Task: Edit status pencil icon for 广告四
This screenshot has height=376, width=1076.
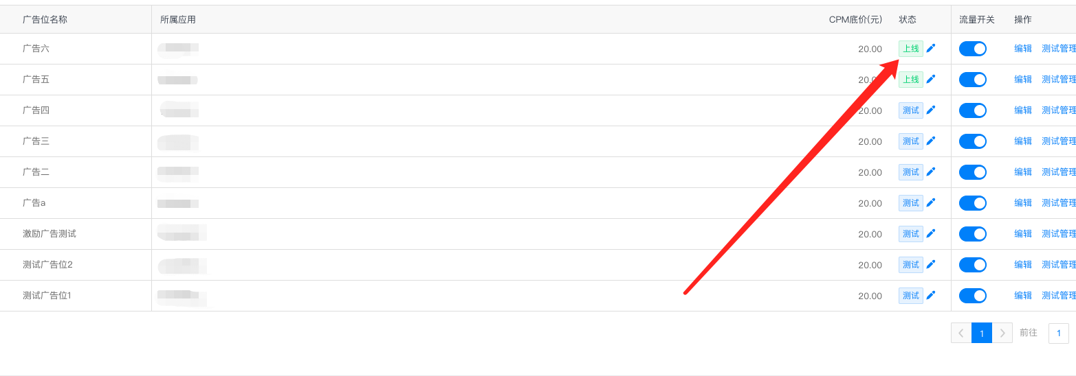Action: pos(931,110)
